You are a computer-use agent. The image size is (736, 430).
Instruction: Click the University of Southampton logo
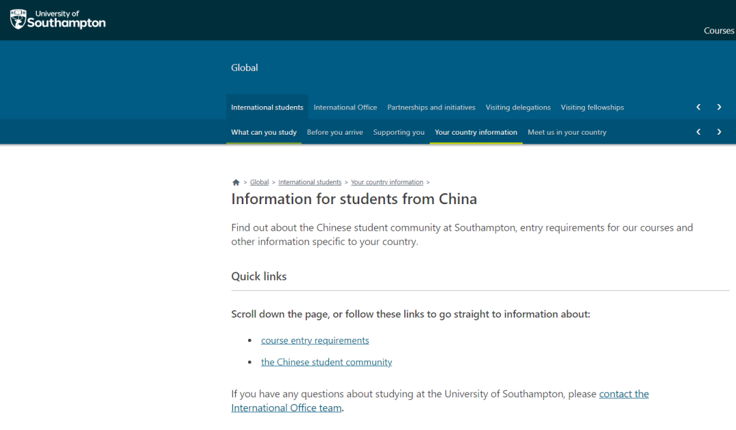click(58, 19)
